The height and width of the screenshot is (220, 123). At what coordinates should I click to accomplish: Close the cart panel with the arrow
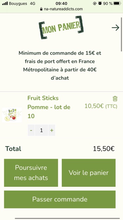115,28
